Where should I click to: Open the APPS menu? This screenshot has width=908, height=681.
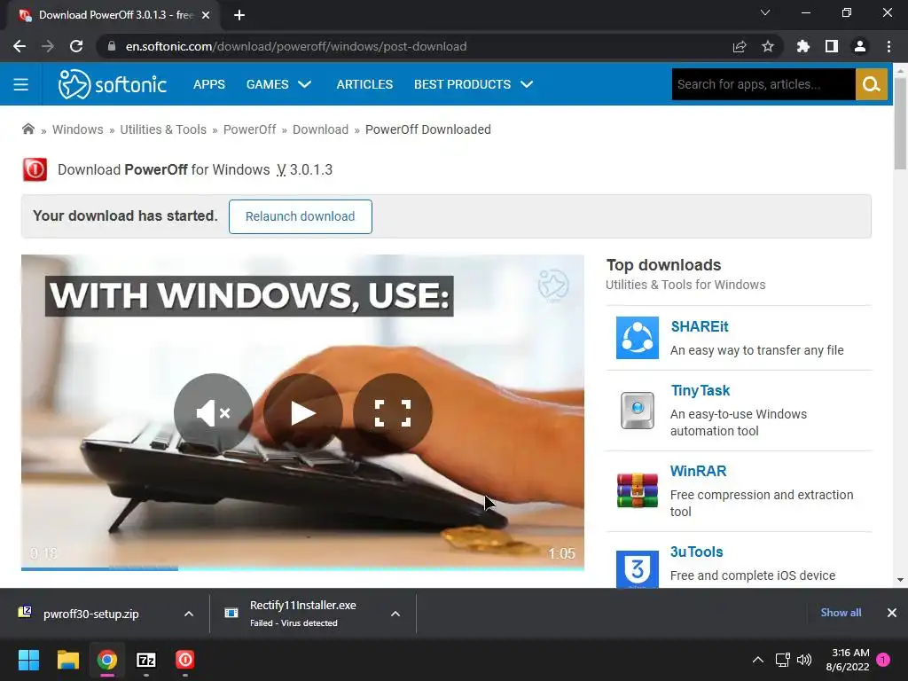click(209, 84)
